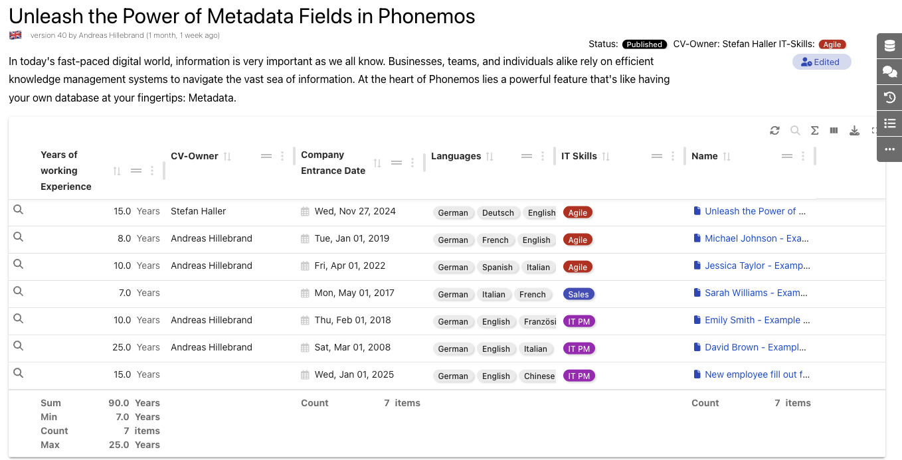Open IT Skills column options menu
Image resolution: width=902 pixels, height=460 pixels.
[x=673, y=157]
